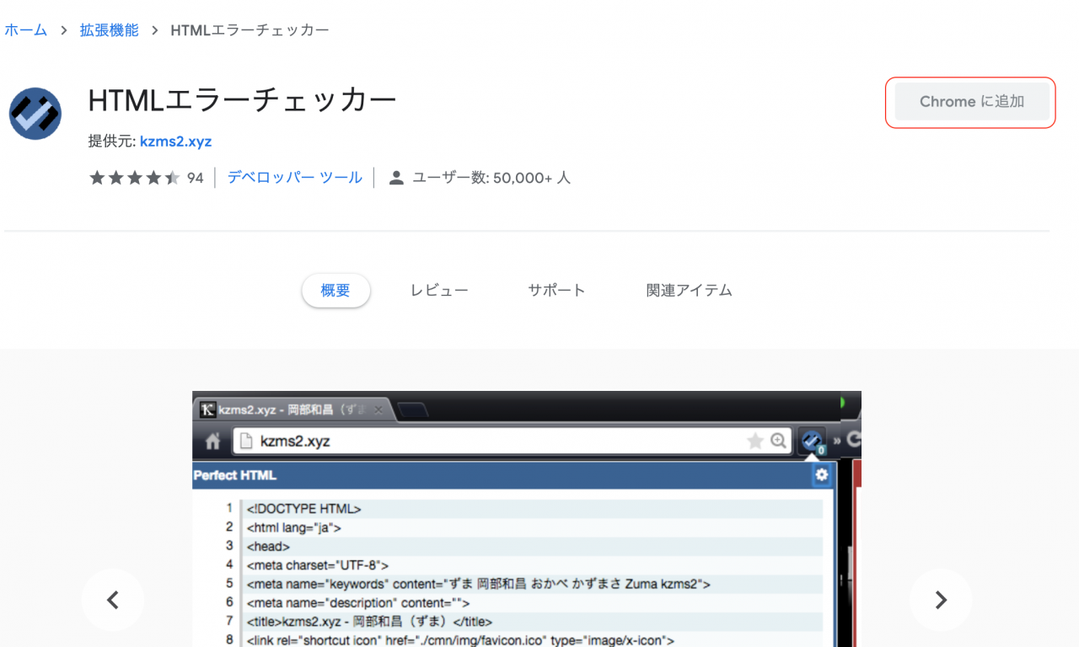Stay on the 概要 tab

click(x=336, y=290)
